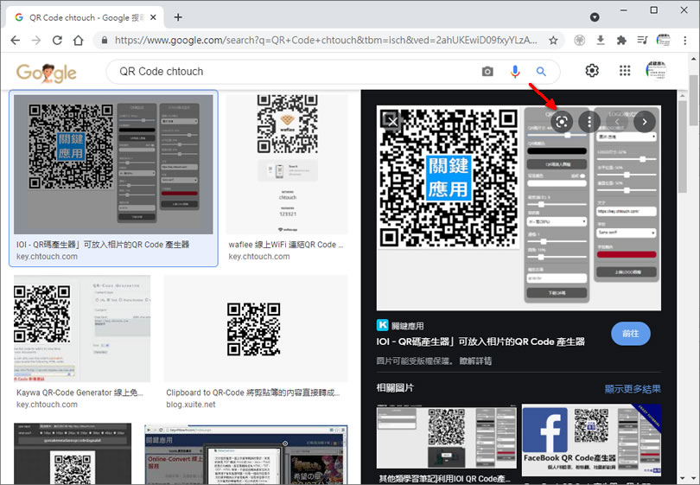Open Google apps grid
Image resolution: width=700 pixels, height=485 pixels.
[x=625, y=71]
